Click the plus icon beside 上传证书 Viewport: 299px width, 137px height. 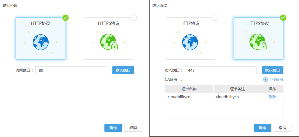(x=265, y=80)
